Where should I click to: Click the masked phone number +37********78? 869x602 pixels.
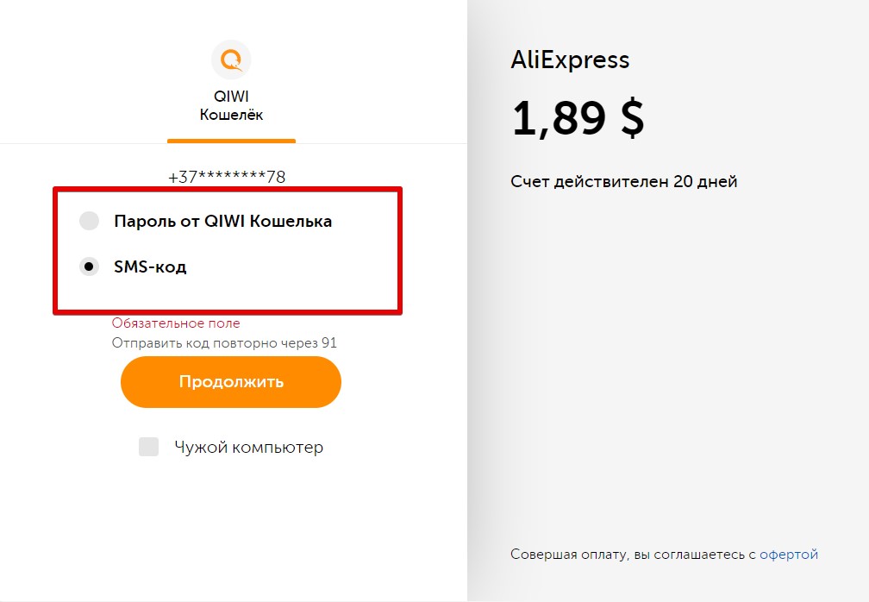[x=227, y=177]
